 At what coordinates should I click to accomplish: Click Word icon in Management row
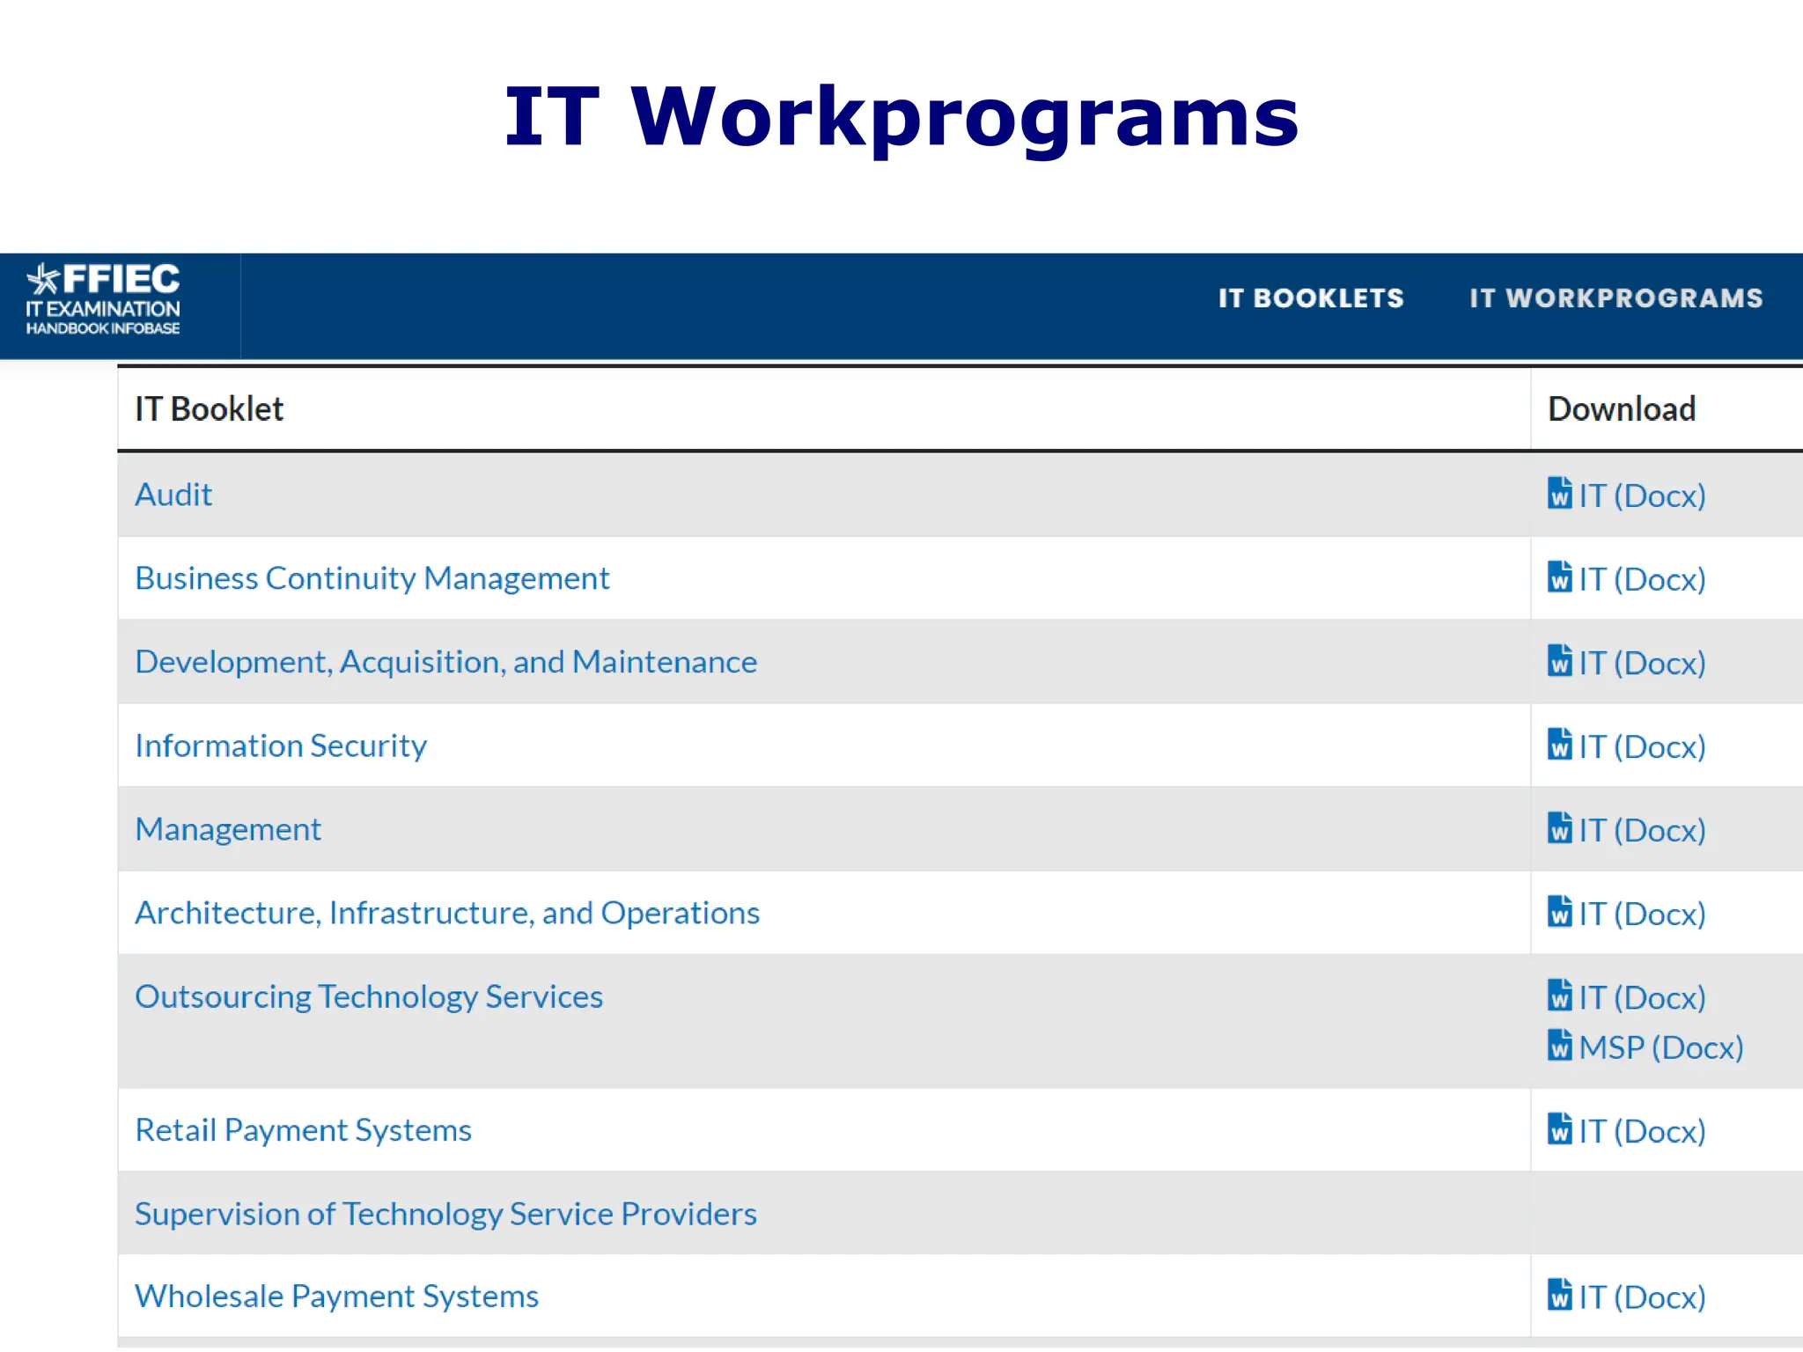click(x=1559, y=827)
